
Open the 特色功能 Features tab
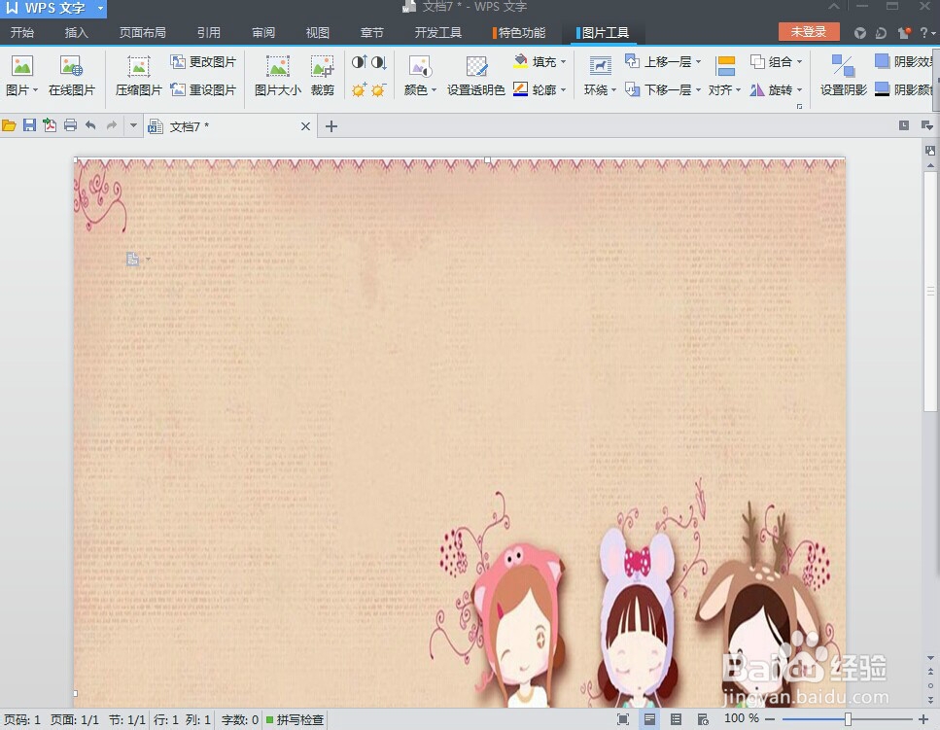pos(519,32)
